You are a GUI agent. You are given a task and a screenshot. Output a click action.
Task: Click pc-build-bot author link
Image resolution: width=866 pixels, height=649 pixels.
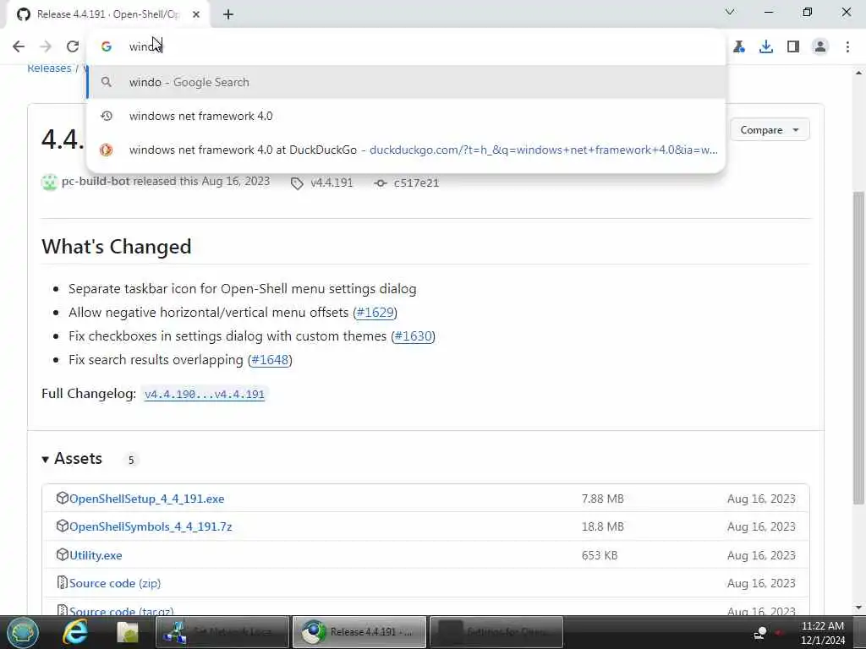[x=96, y=181]
